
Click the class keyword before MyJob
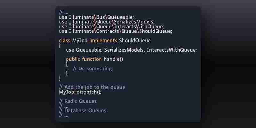[x=65, y=40]
